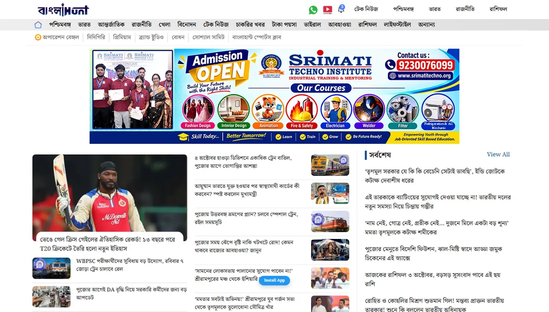Click the সর্বশেষ section heading
Image resolution: width=549 pixels, height=312 pixels.
tap(380, 155)
